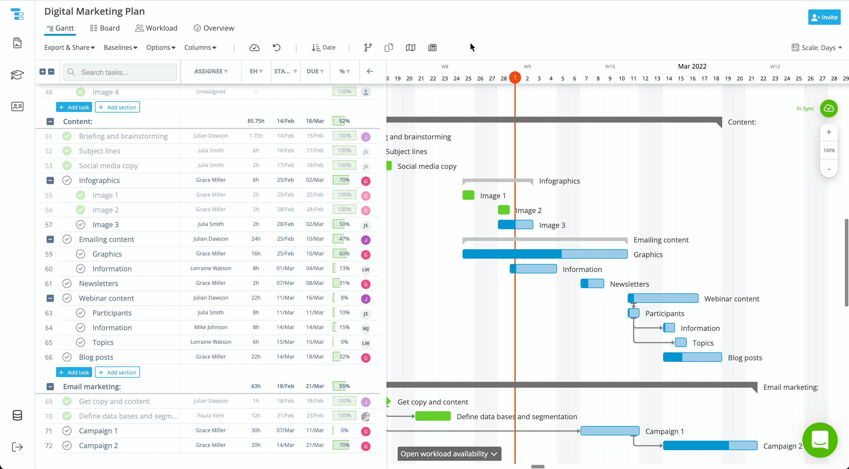
Task: Open the newsletter summary icon on toolbar
Action: [x=432, y=47]
